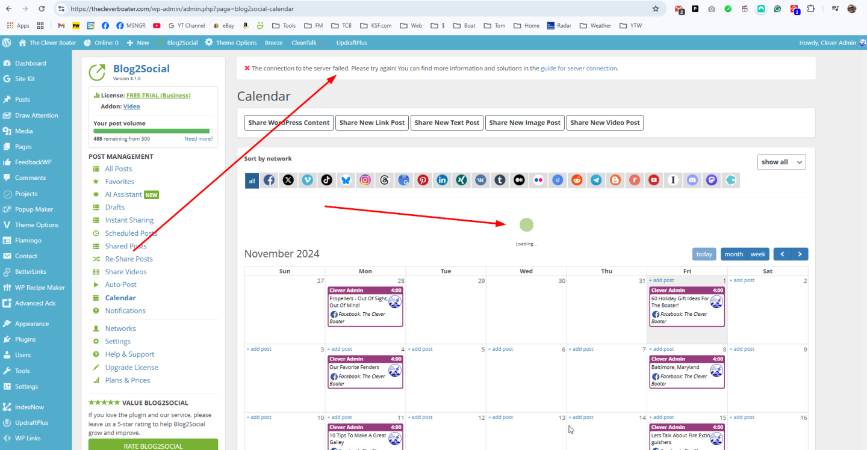Filter calendar by Instapaper network icon
The image size is (867, 450).
674,180
